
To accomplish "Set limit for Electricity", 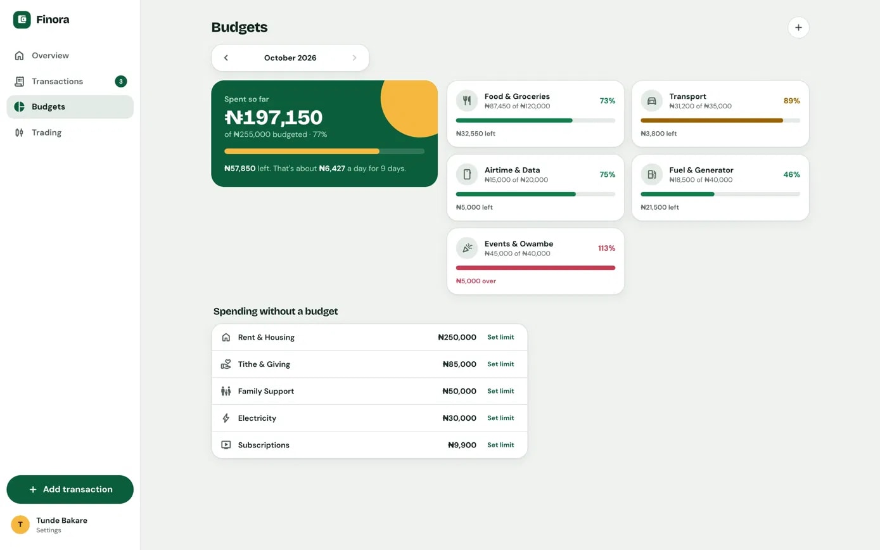I will [x=501, y=418].
